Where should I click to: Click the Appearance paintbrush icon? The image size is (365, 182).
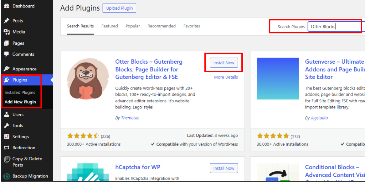point(6,69)
